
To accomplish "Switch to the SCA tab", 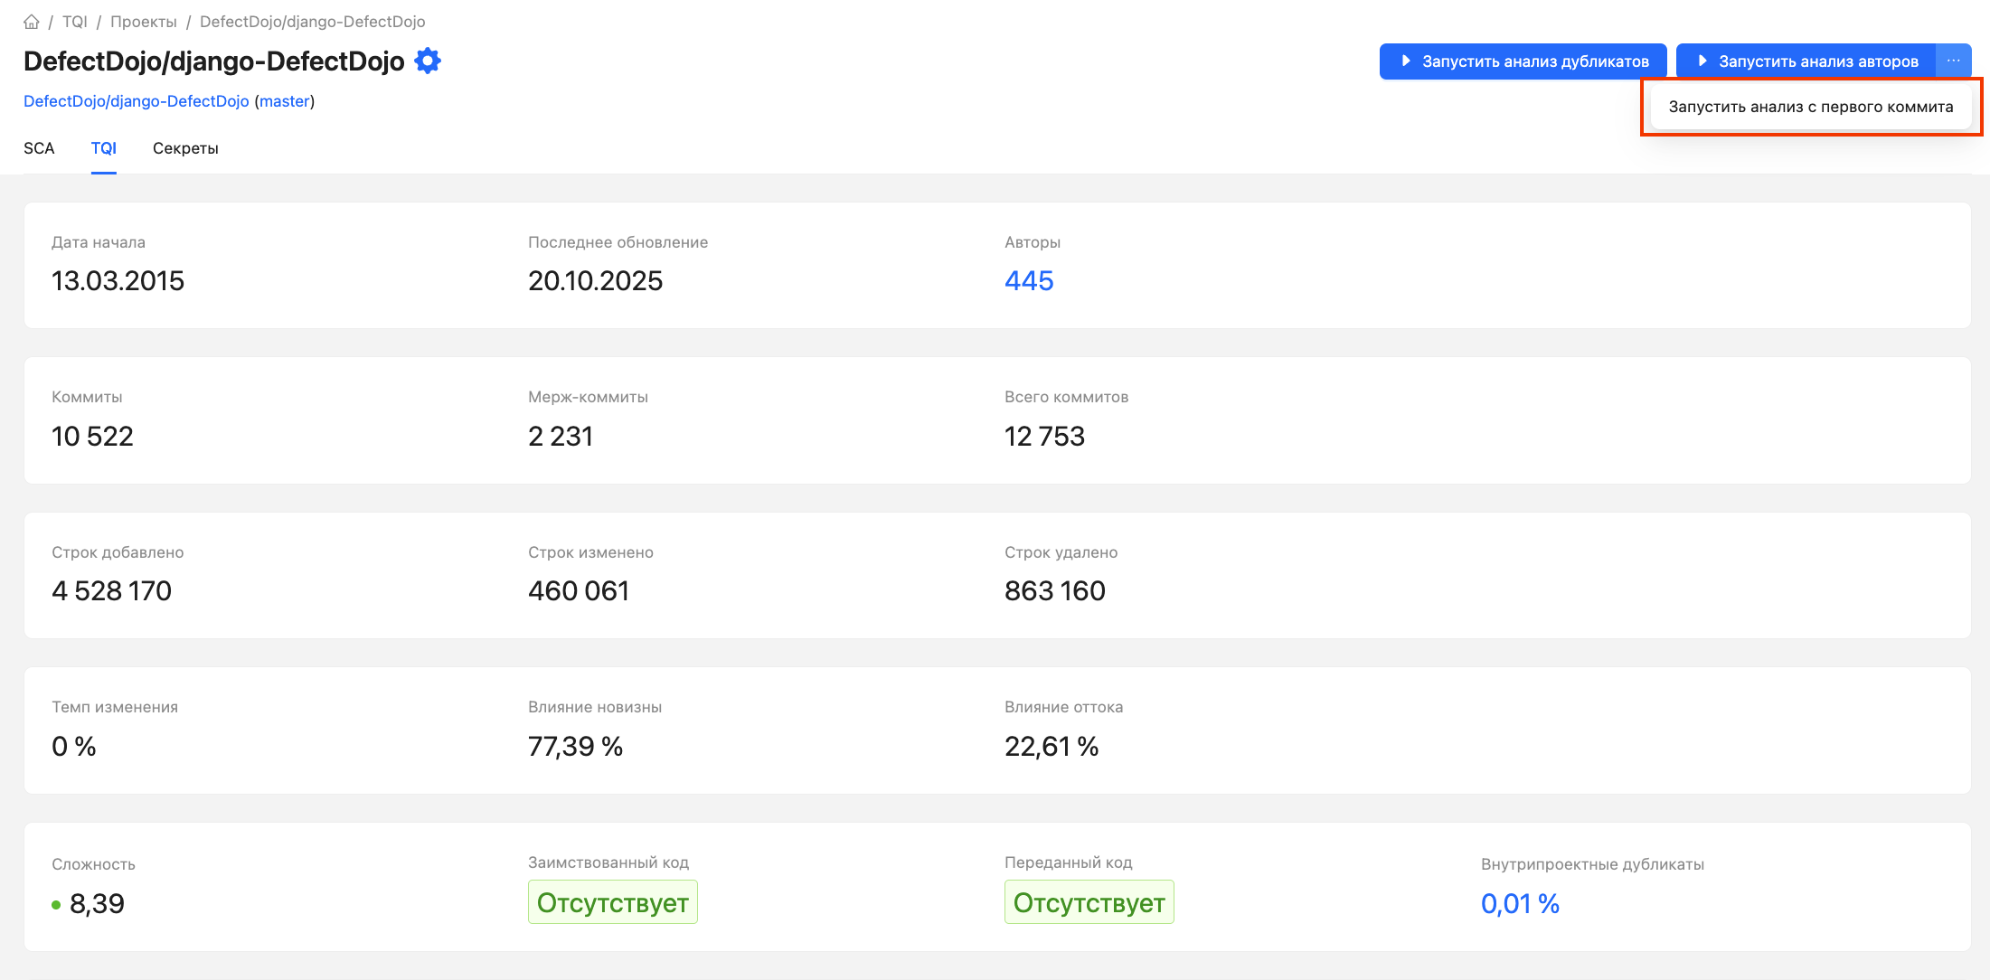I will pyautogui.click(x=39, y=148).
